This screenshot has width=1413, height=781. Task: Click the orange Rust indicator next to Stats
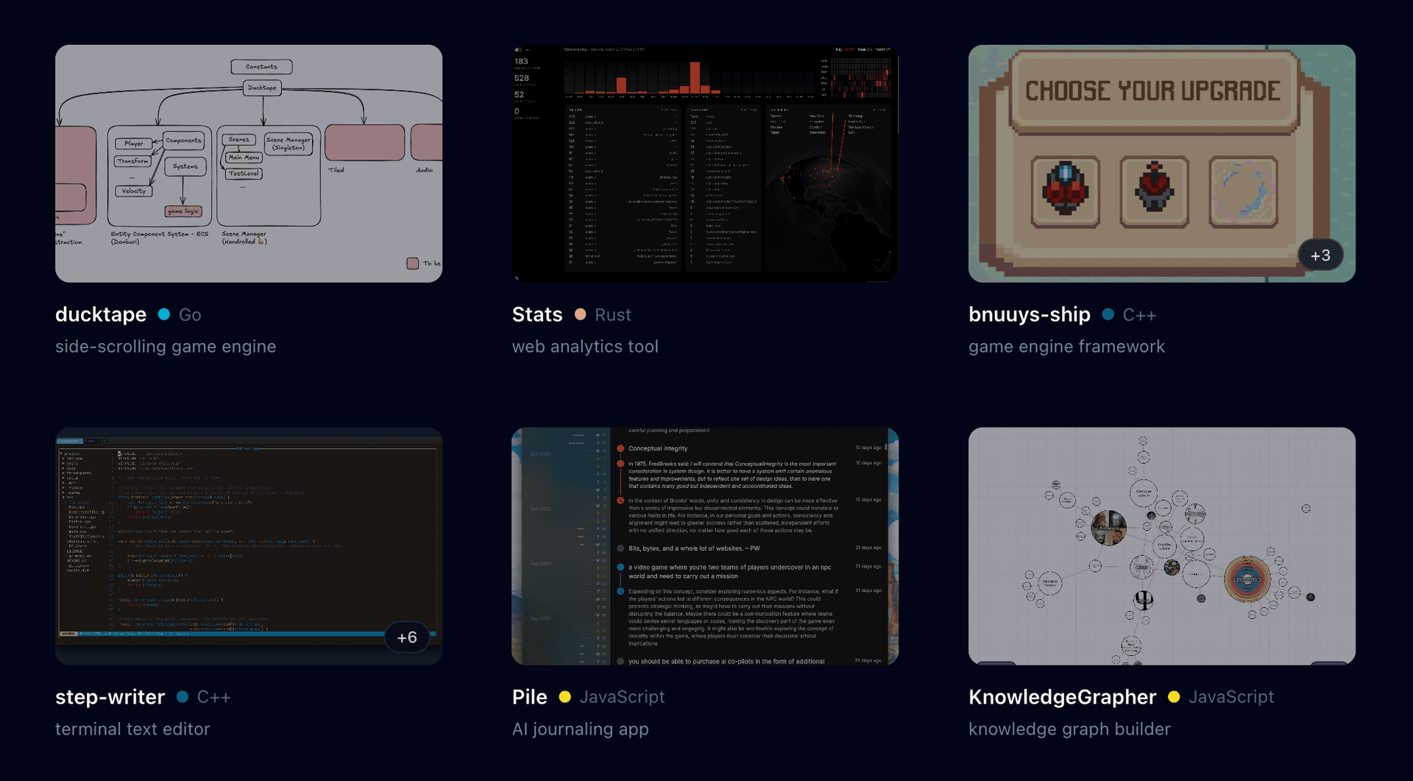click(580, 314)
